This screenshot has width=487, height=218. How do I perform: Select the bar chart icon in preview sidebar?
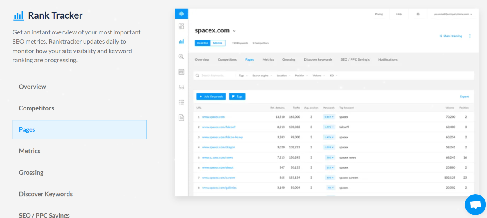click(181, 41)
